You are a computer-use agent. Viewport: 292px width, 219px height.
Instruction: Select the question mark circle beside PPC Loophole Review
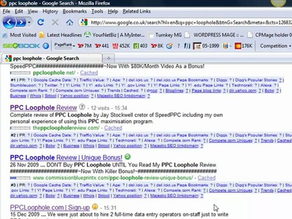(82, 107)
